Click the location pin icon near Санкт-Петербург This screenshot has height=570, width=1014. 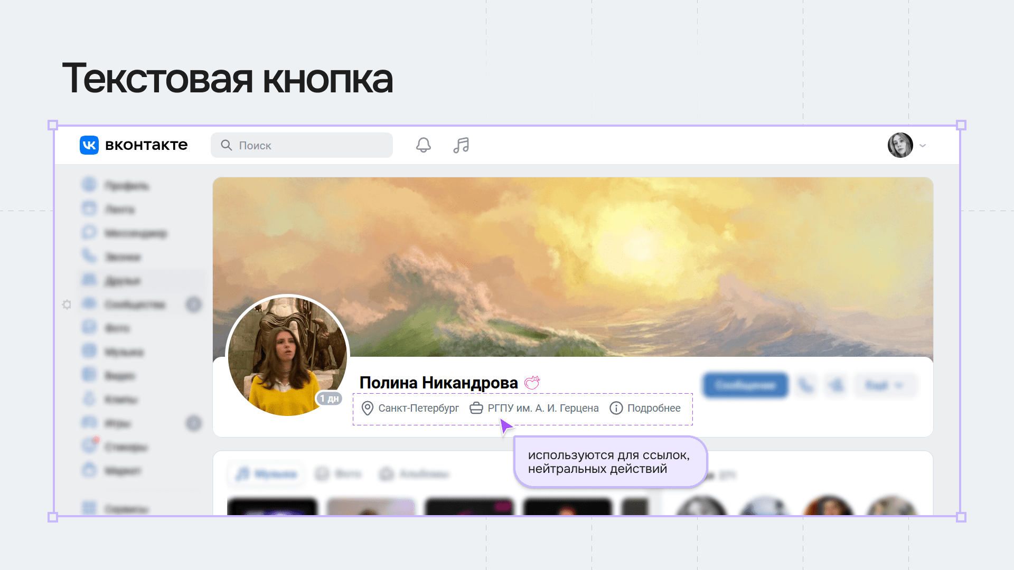coord(367,408)
